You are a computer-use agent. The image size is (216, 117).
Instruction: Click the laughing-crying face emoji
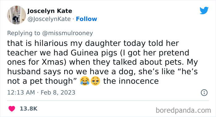[x=85, y=81]
